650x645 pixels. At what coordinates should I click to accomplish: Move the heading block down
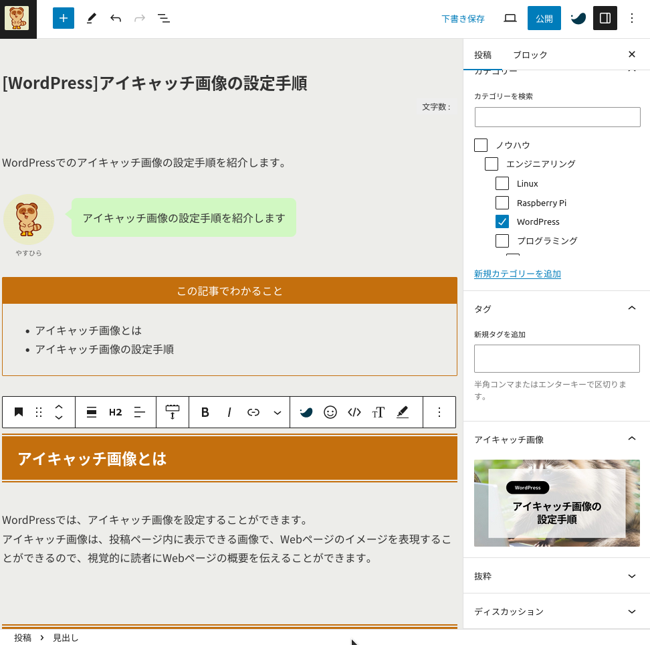[59, 418]
